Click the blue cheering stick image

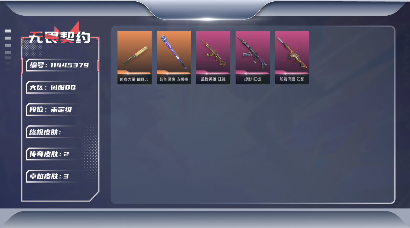(x=173, y=52)
